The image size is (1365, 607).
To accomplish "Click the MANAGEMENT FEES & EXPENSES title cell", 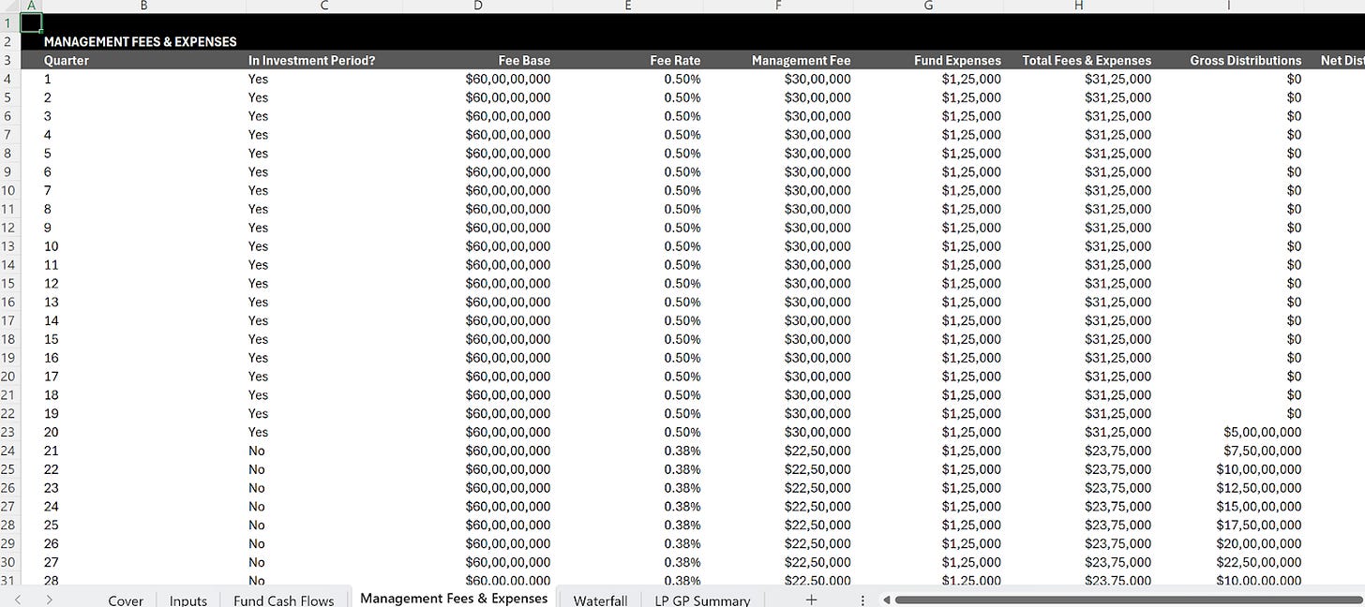I will click(x=140, y=41).
